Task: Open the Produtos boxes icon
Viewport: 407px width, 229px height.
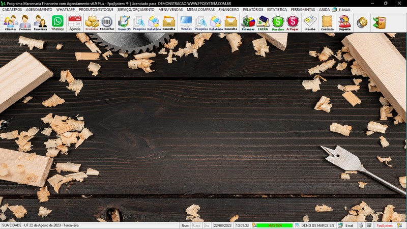Action: (x=92, y=23)
